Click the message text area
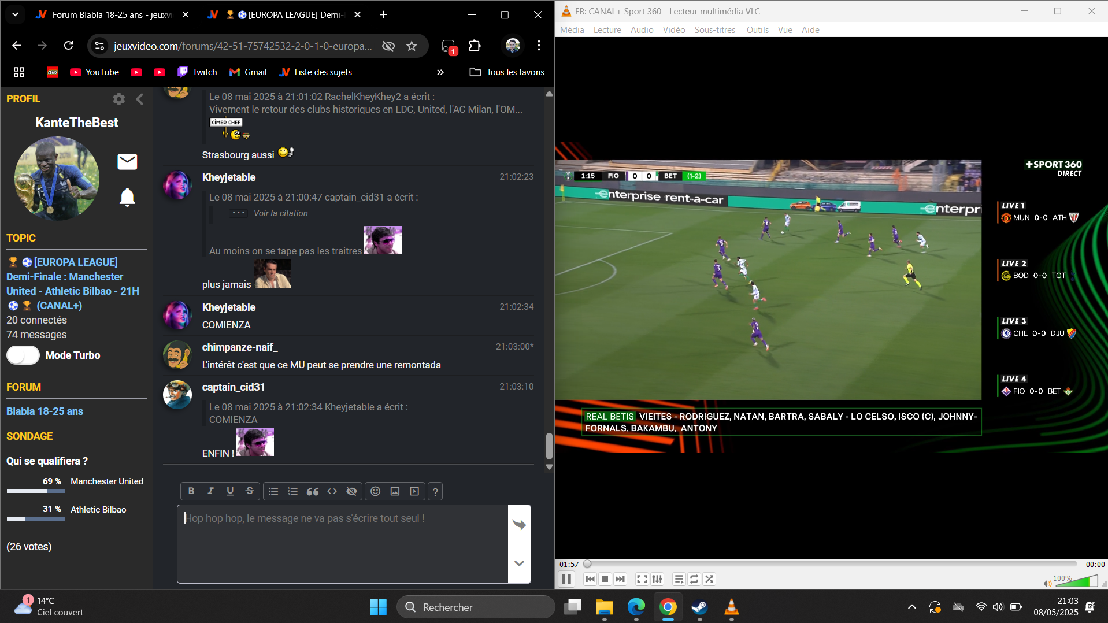The image size is (1108, 623). pos(343,544)
